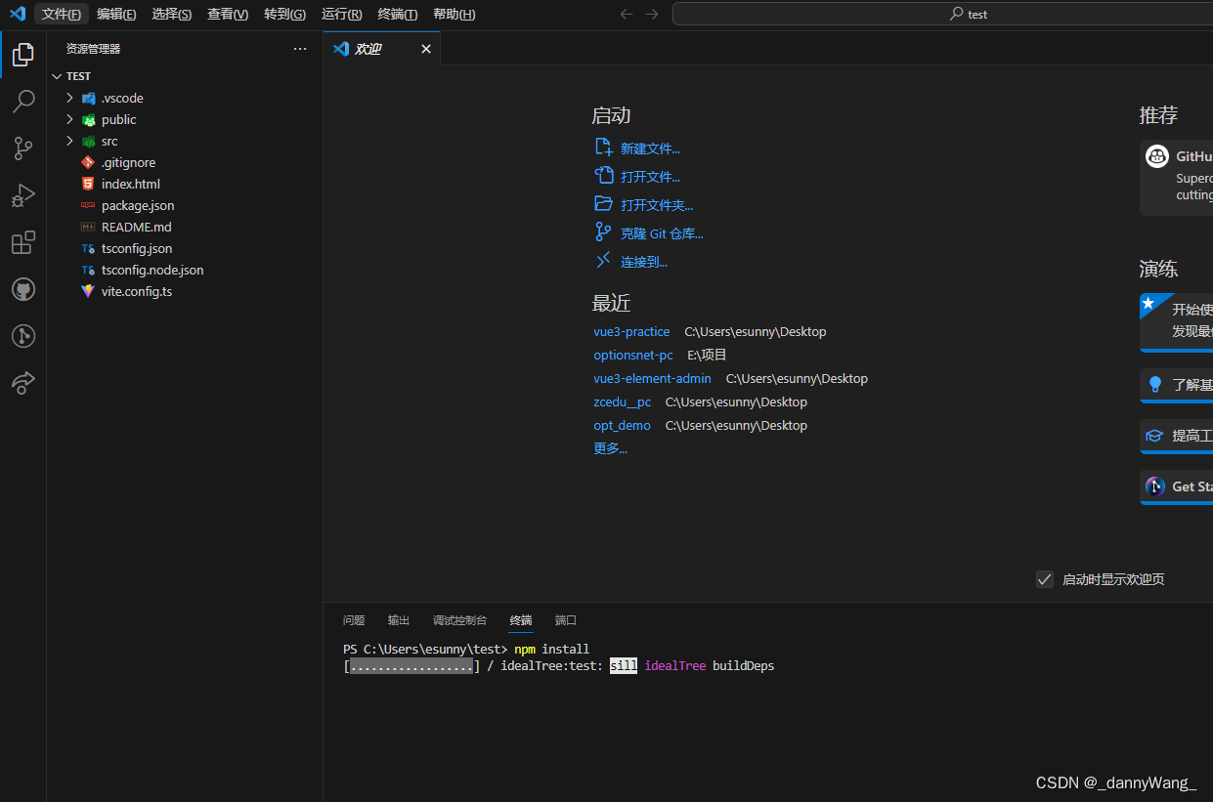Collapse the TEST root folder
Viewport: 1213px width, 802px height.
pyautogui.click(x=57, y=76)
